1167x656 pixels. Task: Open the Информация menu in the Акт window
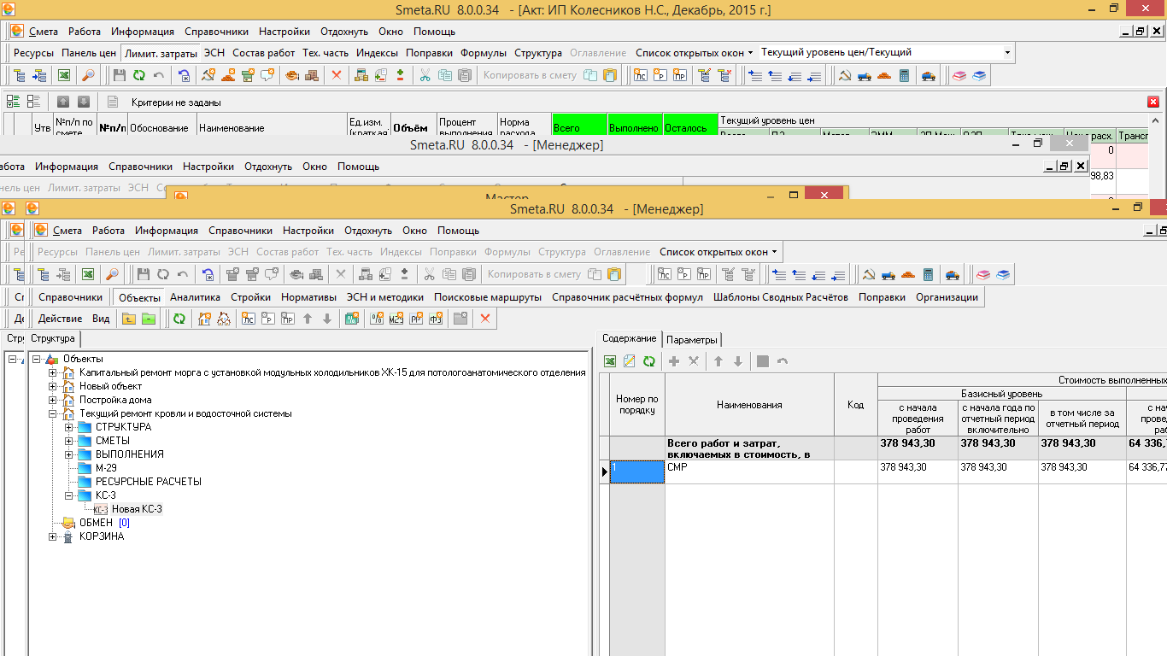point(143,32)
